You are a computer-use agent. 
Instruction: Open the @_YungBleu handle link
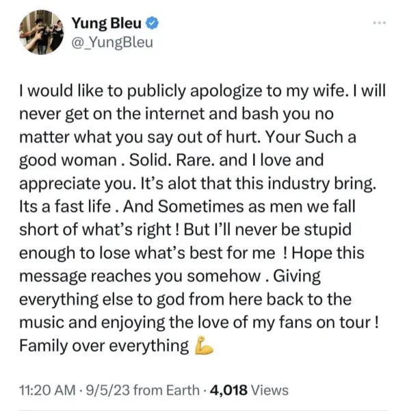pyautogui.click(x=112, y=42)
